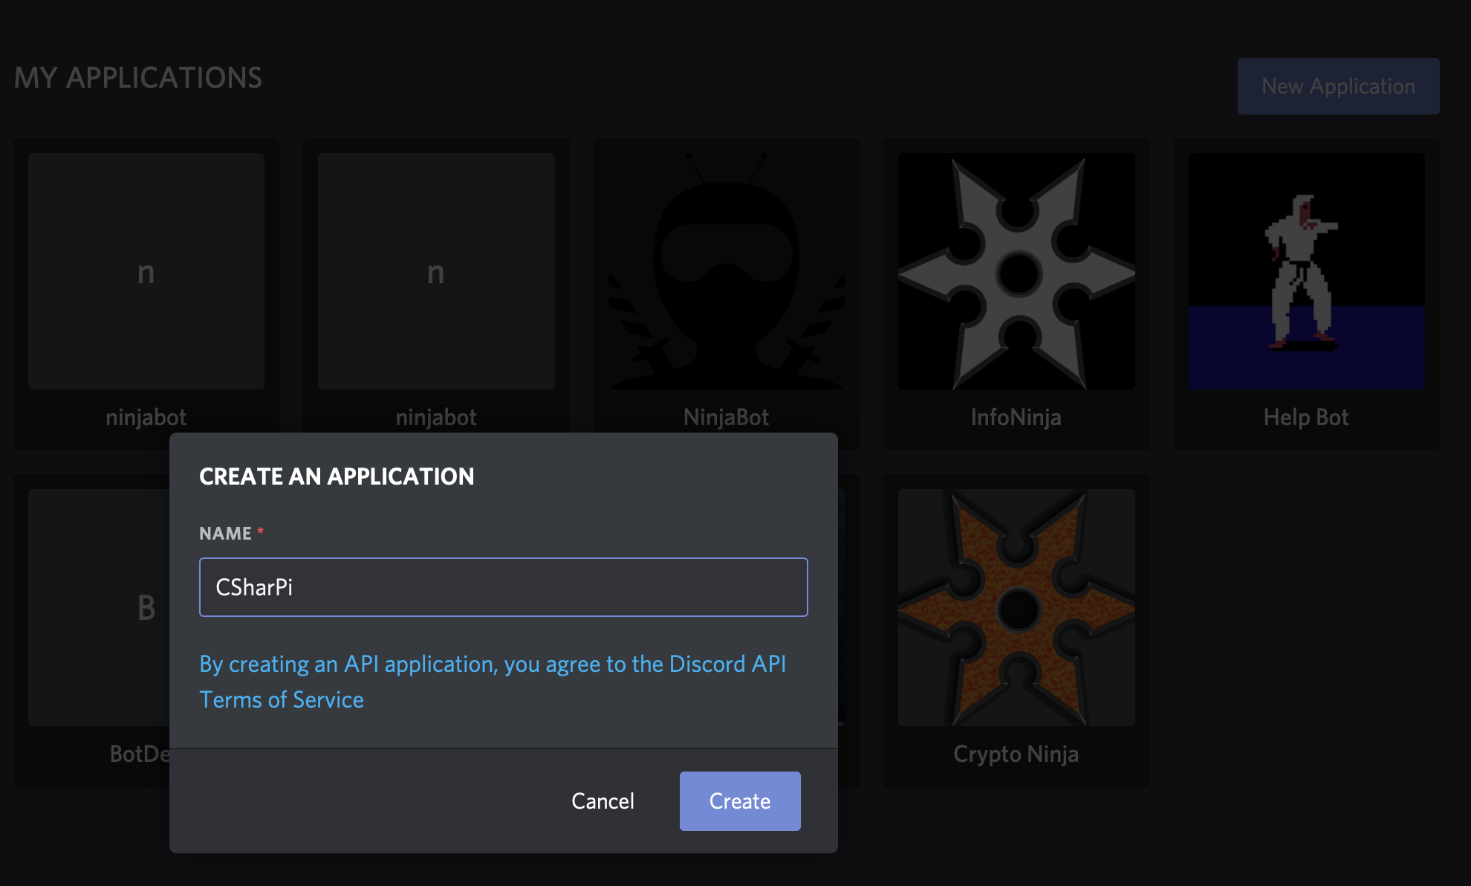Click the Create button
This screenshot has width=1471, height=886.
pos(739,801)
